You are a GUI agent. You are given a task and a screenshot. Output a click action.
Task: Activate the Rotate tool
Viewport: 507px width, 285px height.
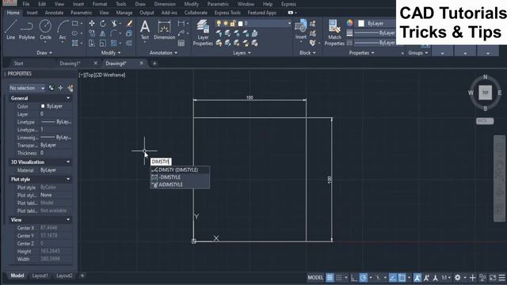pyautogui.click(x=102, y=24)
